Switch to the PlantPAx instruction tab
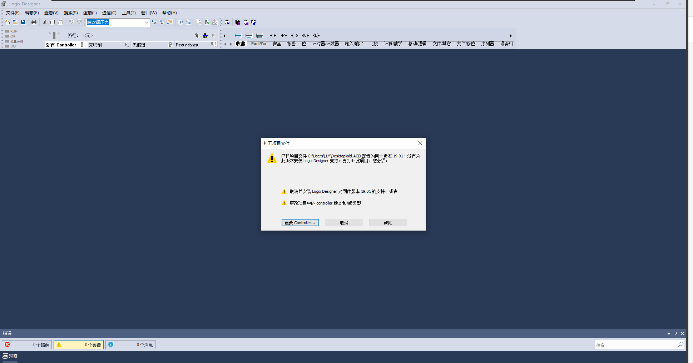 click(x=259, y=44)
